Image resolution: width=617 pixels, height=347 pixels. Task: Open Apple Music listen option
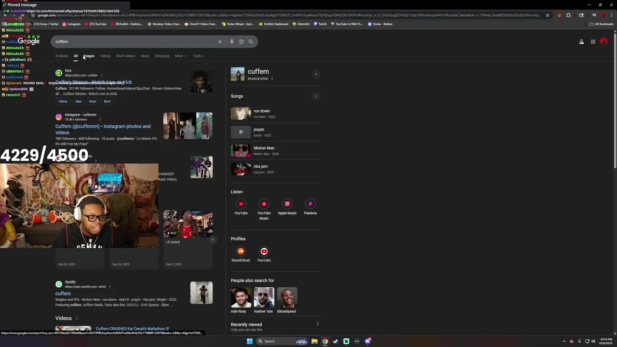(287, 207)
